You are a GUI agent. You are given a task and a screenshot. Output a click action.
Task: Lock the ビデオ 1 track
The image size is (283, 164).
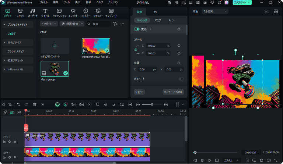4,157
